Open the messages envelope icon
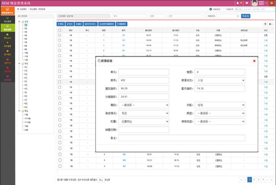 [247, 3]
